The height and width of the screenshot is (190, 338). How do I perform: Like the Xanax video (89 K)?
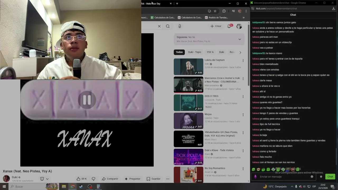click(82, 179)
